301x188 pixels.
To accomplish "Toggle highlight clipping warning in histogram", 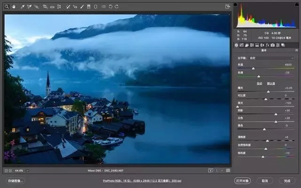I will (x=297, y=4).
